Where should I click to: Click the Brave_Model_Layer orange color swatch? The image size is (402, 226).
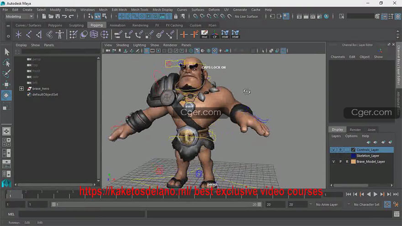[x=353, y=162]
